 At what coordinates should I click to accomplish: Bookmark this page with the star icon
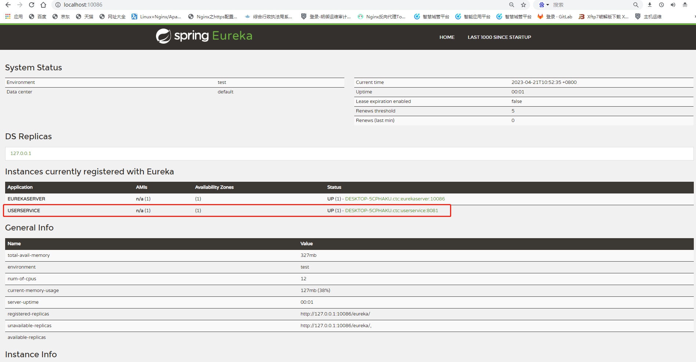click(523, 5)
